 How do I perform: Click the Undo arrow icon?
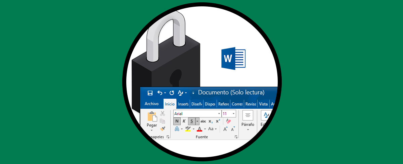tap(160, 93)
